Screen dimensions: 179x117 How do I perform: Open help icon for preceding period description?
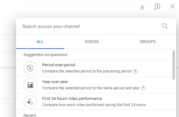click(x=136, y=71)
